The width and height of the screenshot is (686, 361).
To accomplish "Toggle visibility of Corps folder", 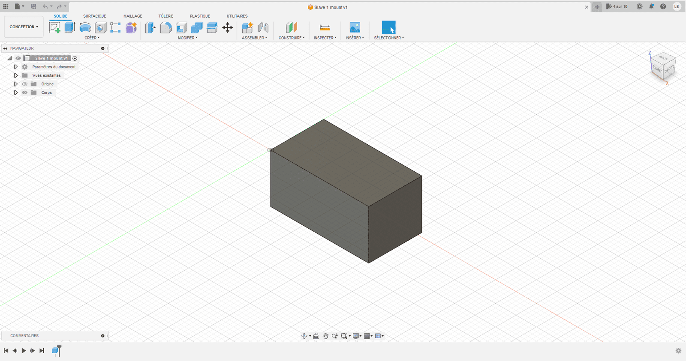I will pyautogui.click(x=24, y=92).
